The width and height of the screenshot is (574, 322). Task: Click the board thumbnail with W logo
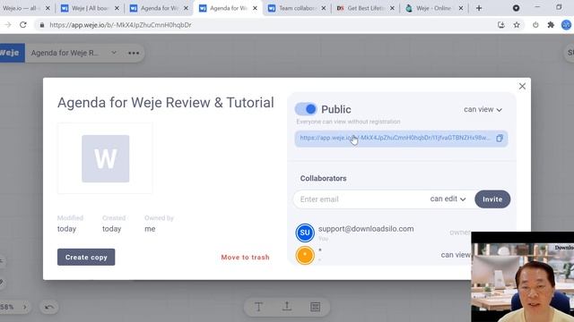[x=105, y=158]
